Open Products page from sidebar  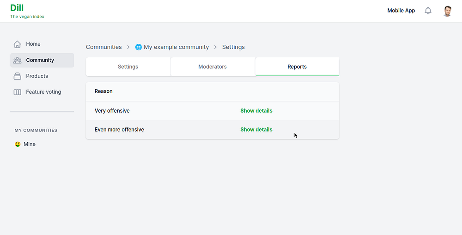coord(37,76)
